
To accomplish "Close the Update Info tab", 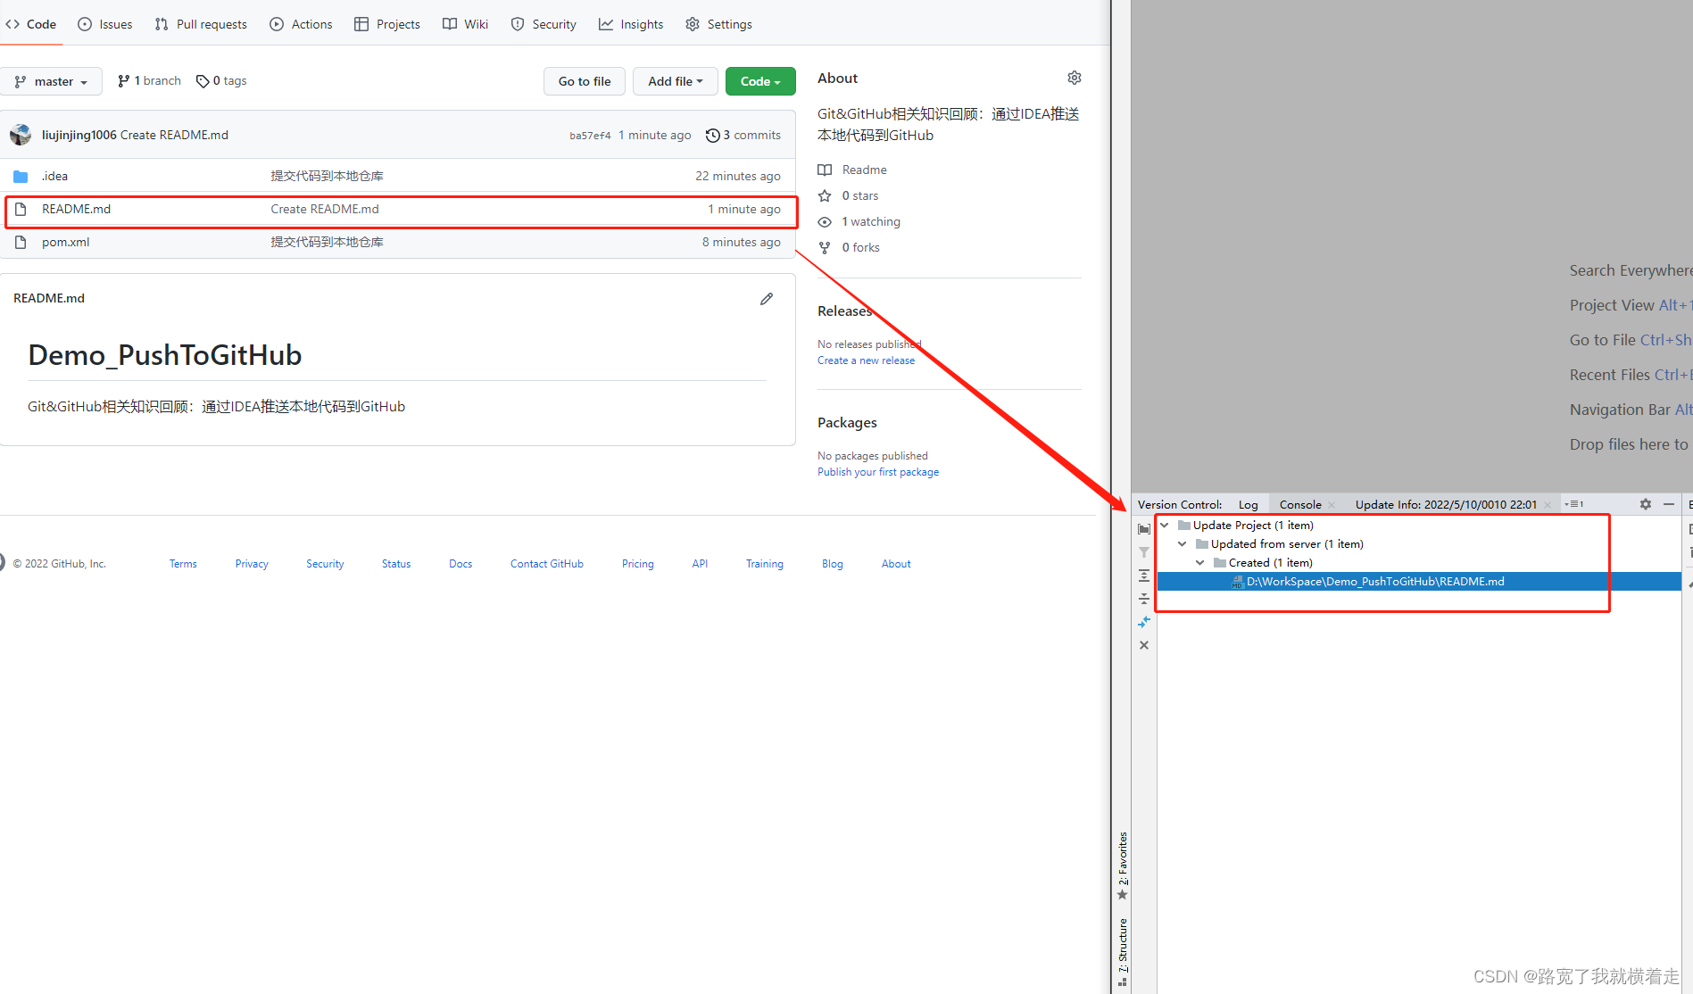I will click(x=1548, y=505).
